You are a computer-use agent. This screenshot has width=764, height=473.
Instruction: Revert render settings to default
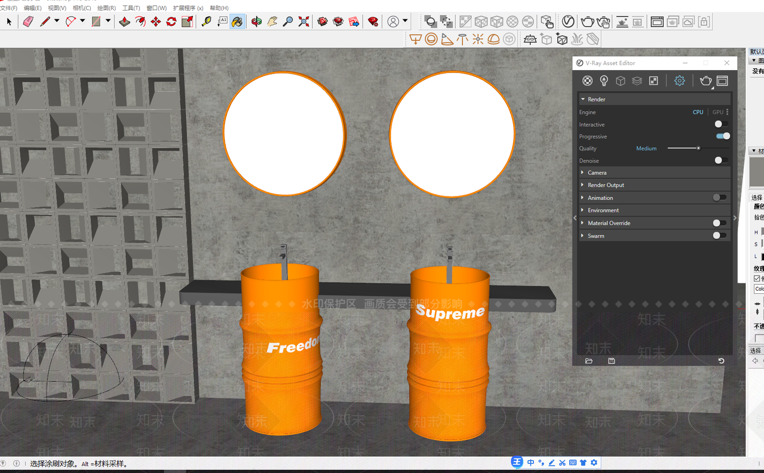click(x=721, y=361)
